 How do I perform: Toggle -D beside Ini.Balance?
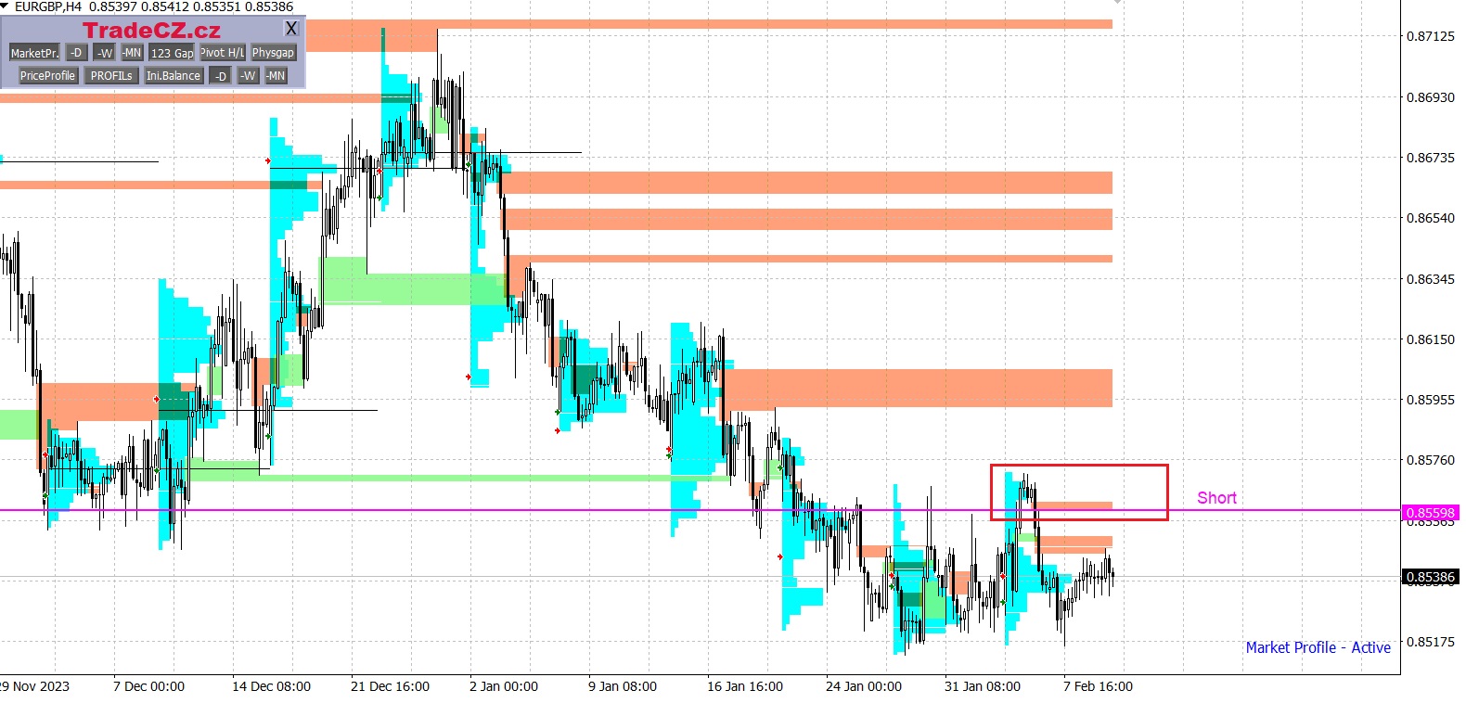pyautogui.click(x=220, y=76)
